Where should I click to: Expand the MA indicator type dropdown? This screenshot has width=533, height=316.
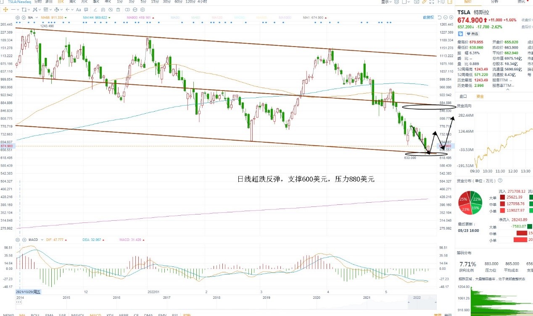[37, 18]
